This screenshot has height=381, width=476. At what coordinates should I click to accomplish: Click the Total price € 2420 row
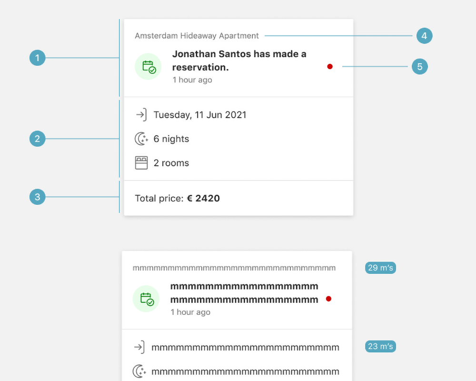click(178, 198)
